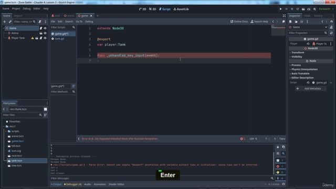The image size is (336, 189).
Task: Float the script editor window icon
Action: click(283, 22)
